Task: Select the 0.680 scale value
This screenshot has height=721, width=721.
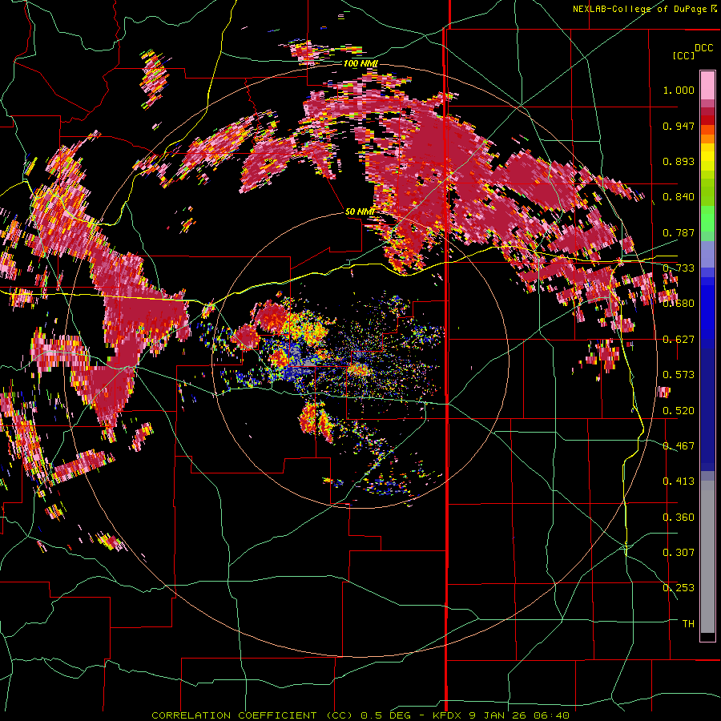Action: coord(679,304)
